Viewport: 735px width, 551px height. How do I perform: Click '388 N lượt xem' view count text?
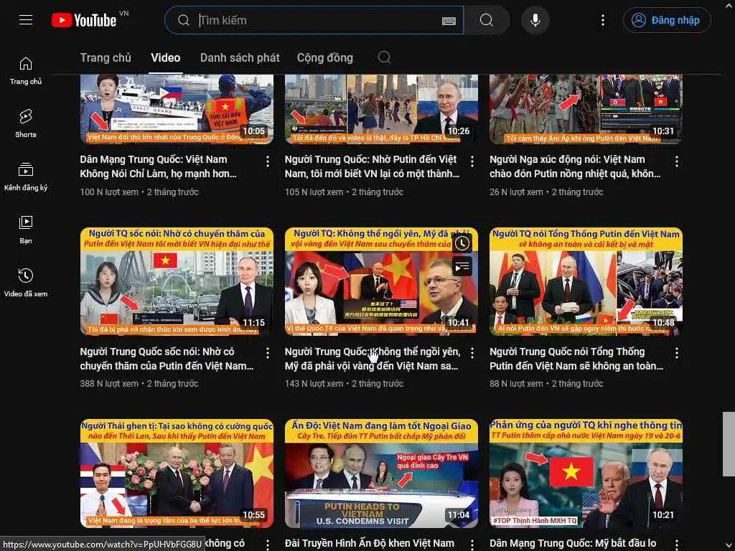click(109, 383)
